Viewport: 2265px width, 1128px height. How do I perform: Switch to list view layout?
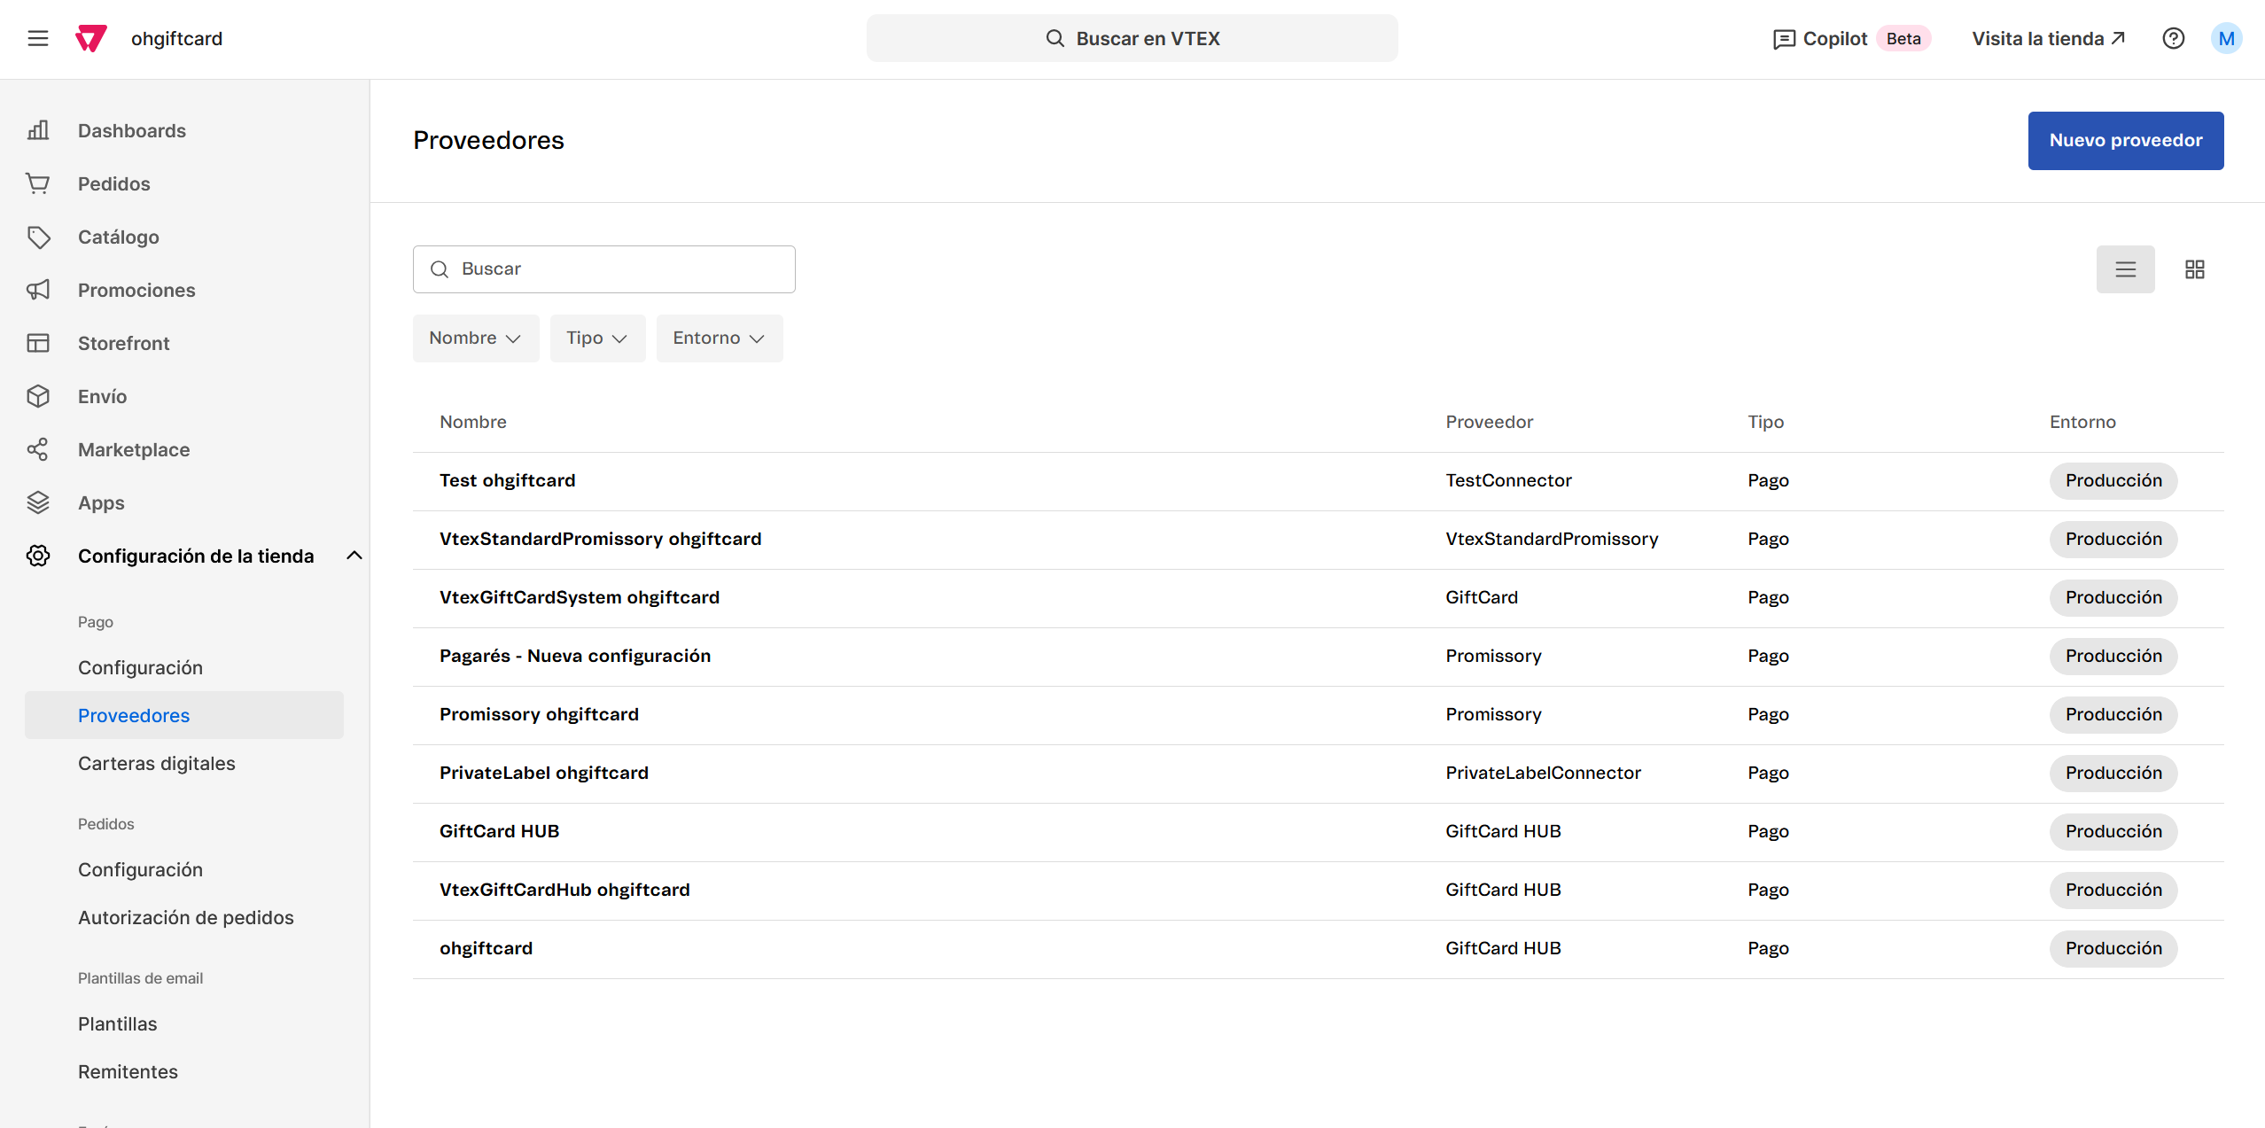click(2125, 269)
